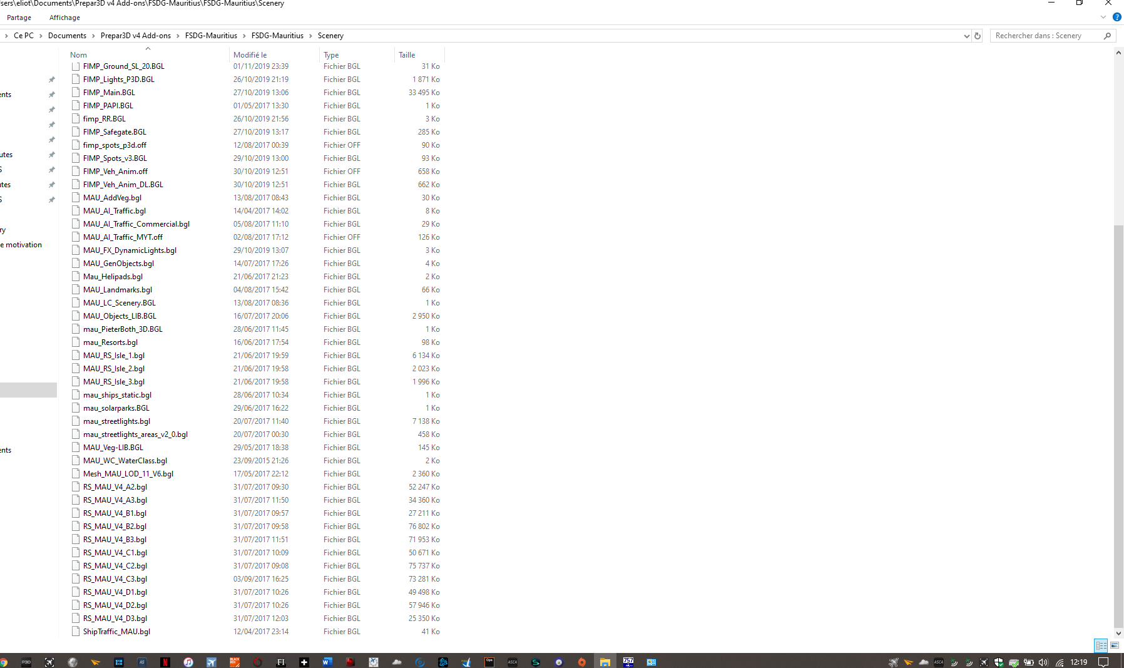Click the Rechercher dans Scenery search box
The height and width of the screenshot is (668, 1124).
coord(1045,36)
